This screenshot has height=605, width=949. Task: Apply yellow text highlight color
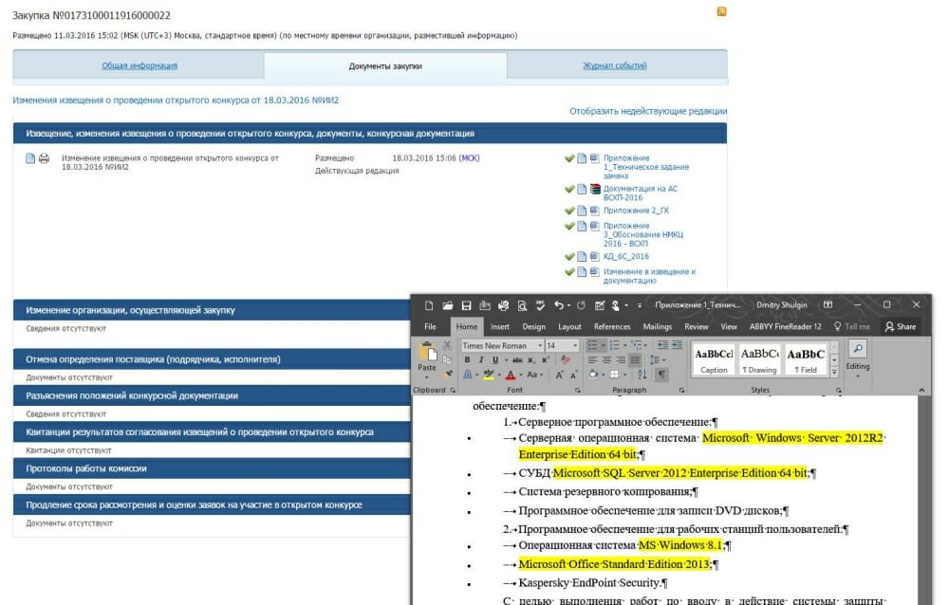coord(489,375)
